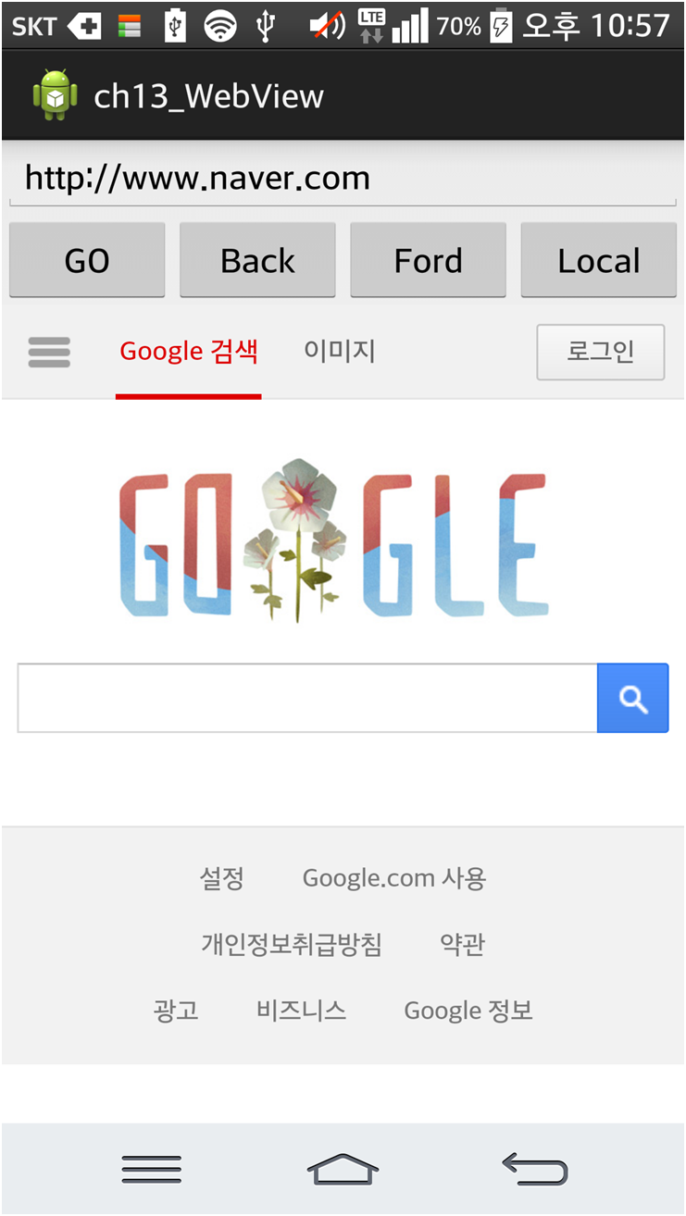Click the Google search input box
Screen dimensions: 686x1216
point(307,699)
